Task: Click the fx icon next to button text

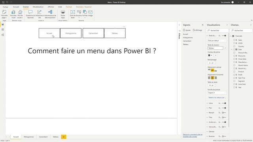Action: tap(225, 48)
